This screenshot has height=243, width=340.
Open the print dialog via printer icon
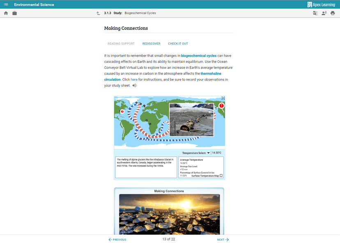pos(333,13)
